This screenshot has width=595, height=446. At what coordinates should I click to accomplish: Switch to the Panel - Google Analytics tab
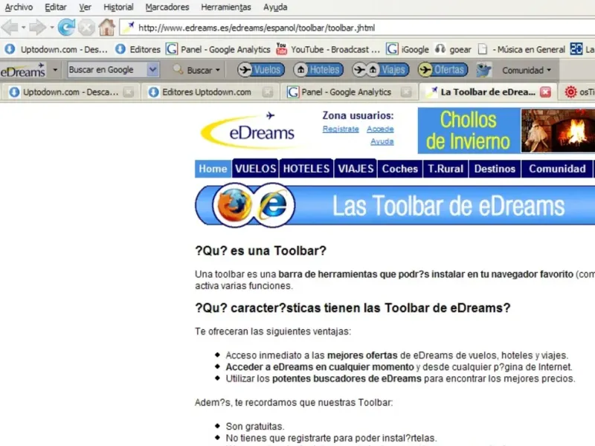click(346, 92)
